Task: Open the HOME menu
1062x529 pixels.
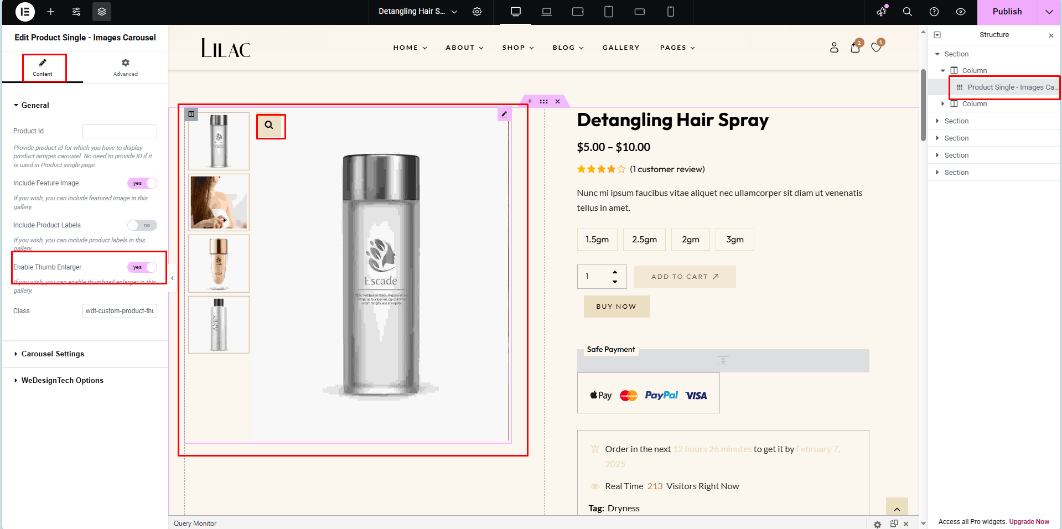Action: 410,48
